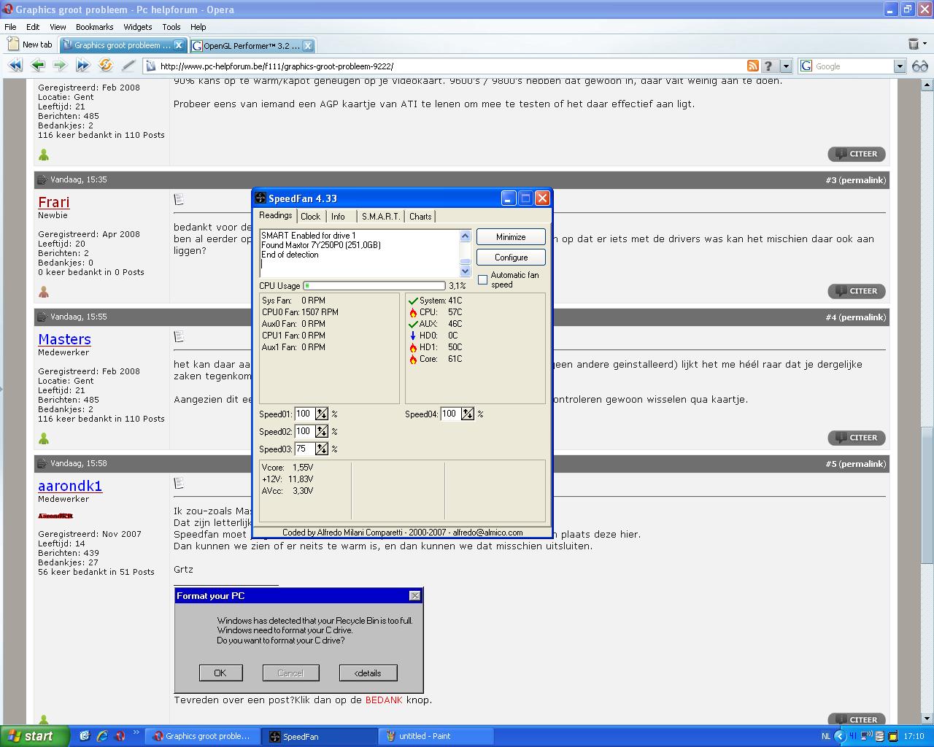Click <details in the Format your PC image

point(368,673)
